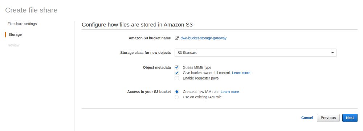Select the Storage step in sidebar
Image resolution: width=363 pixels, height=131 pixels.
15,34
